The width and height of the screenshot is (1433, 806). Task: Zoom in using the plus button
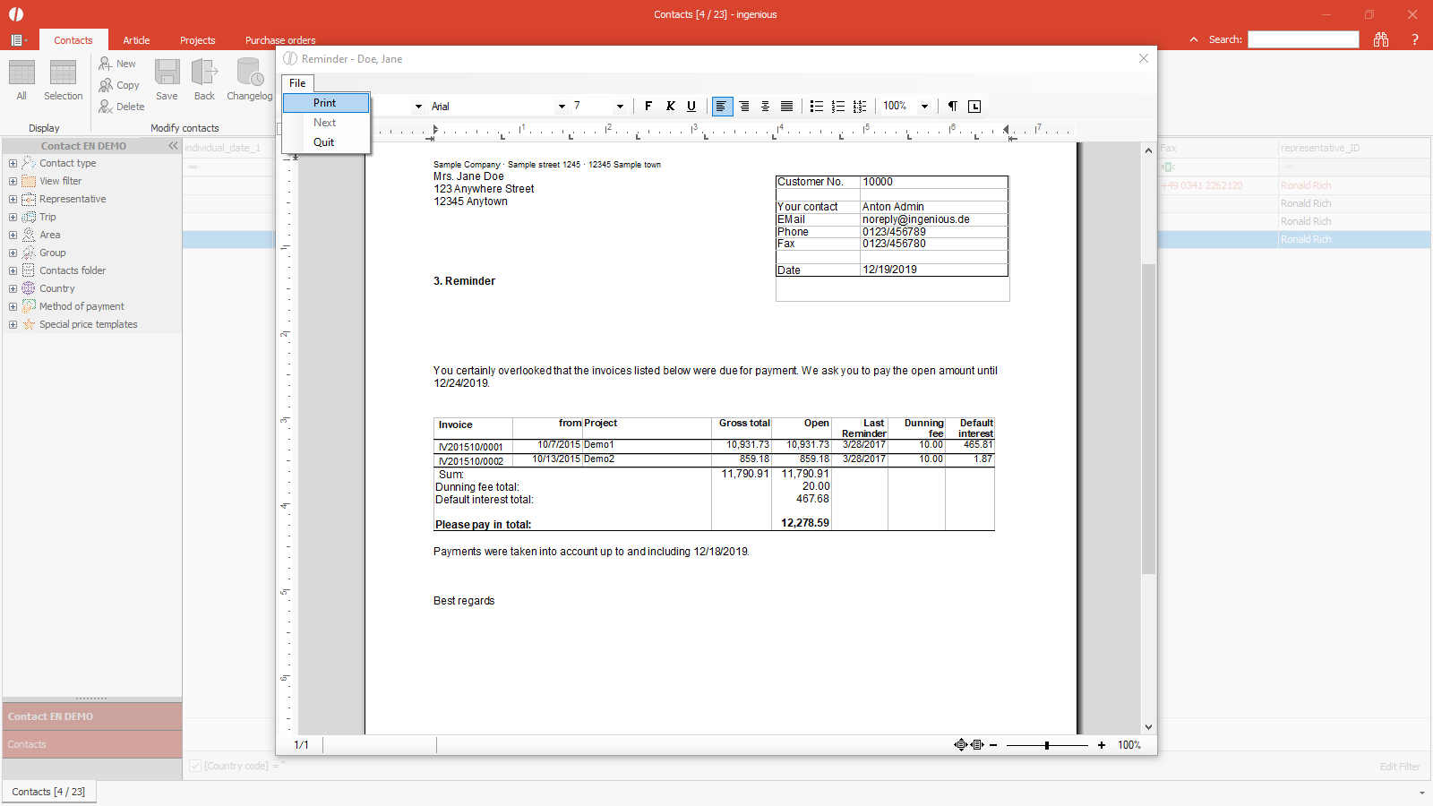click(x=1102, y=745)
